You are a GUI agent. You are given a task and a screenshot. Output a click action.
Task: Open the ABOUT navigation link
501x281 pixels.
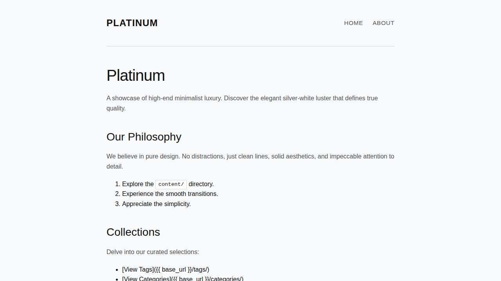tap(383, 23)
